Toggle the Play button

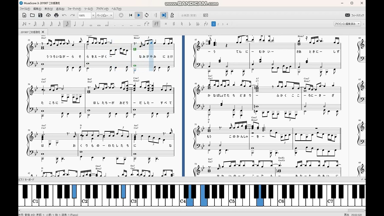point(139,15)
